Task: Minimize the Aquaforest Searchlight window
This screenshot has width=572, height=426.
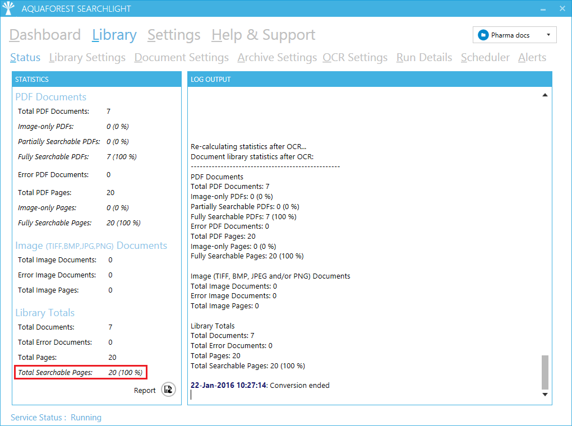Action: pyautogui.click(x=543, y=9)
